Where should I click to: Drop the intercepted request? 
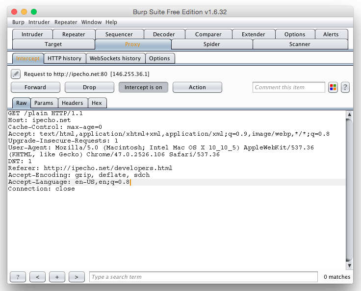coord(89,87)
